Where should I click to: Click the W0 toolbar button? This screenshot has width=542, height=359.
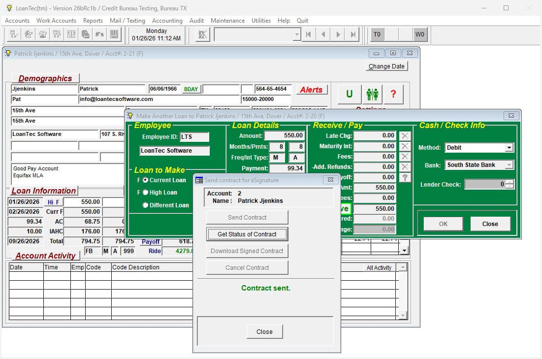click(420, 34)
